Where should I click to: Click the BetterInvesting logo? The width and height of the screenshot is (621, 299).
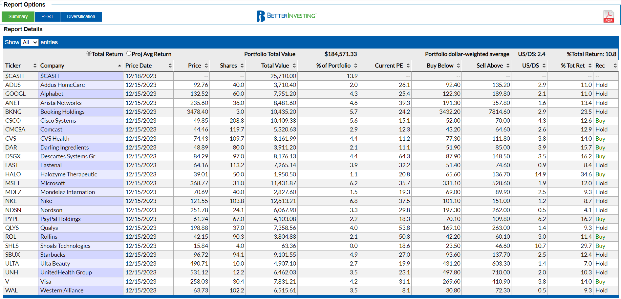pos(286,16)
